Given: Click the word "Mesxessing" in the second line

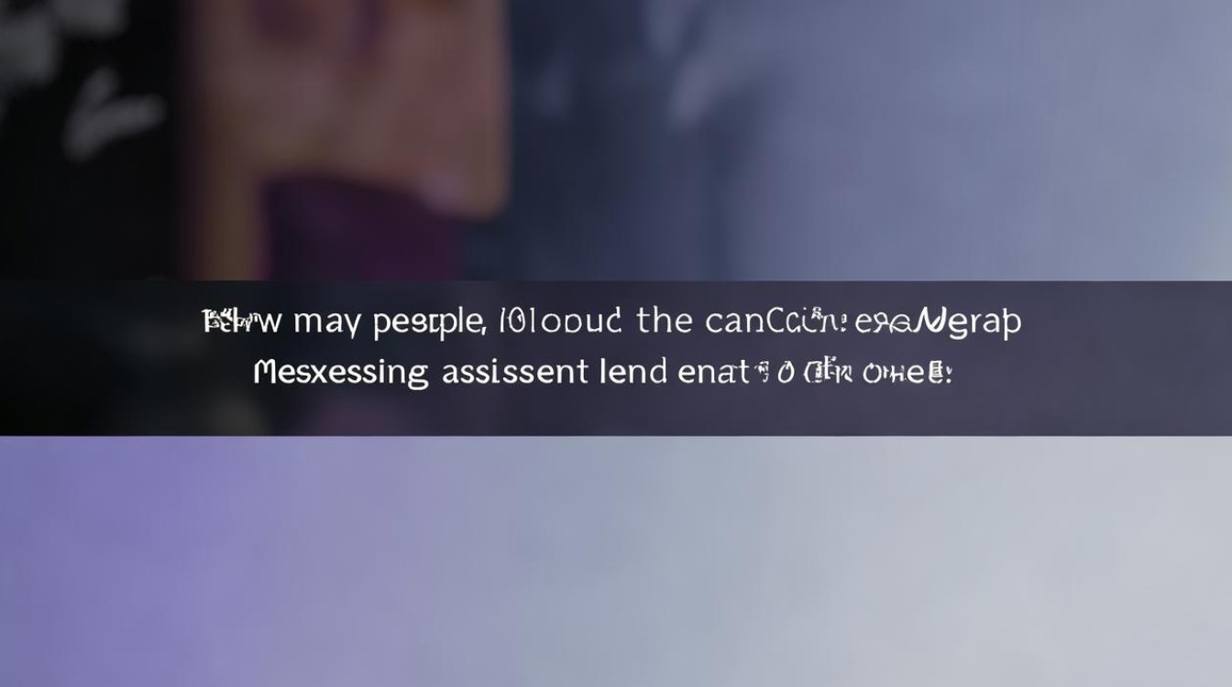Looking at the screenshot, I should click(340, 373).
